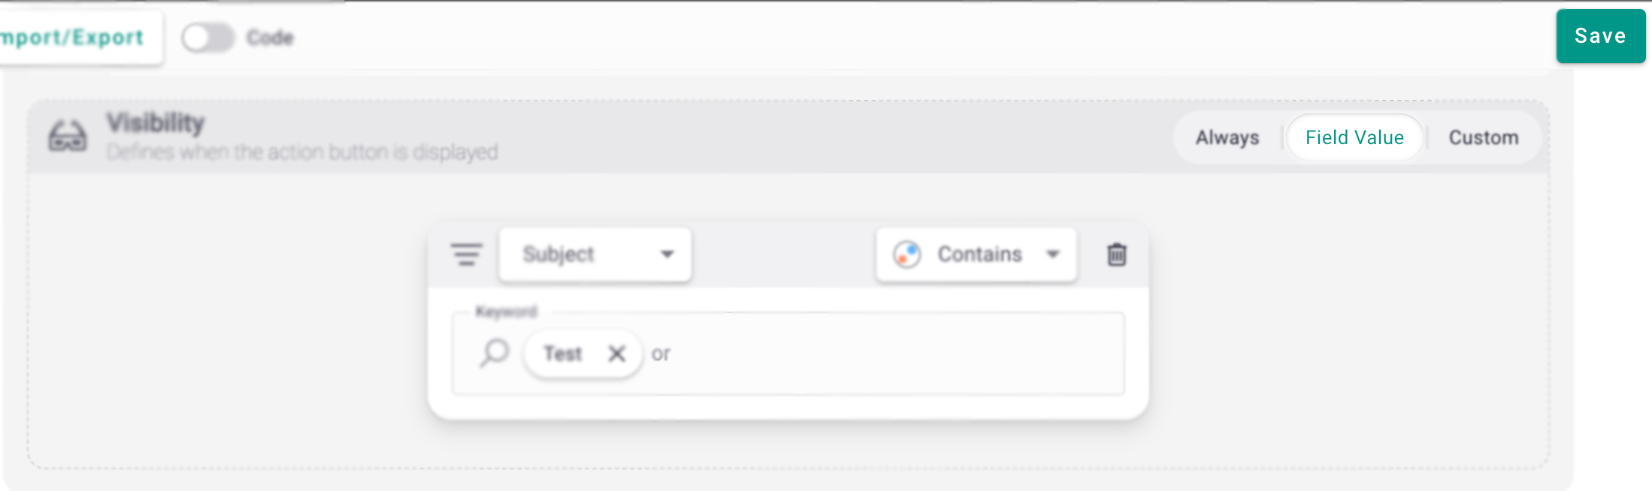Open the Import/Export button
The width and height of the screenshot is (1652, 491).
click(75, 38)
